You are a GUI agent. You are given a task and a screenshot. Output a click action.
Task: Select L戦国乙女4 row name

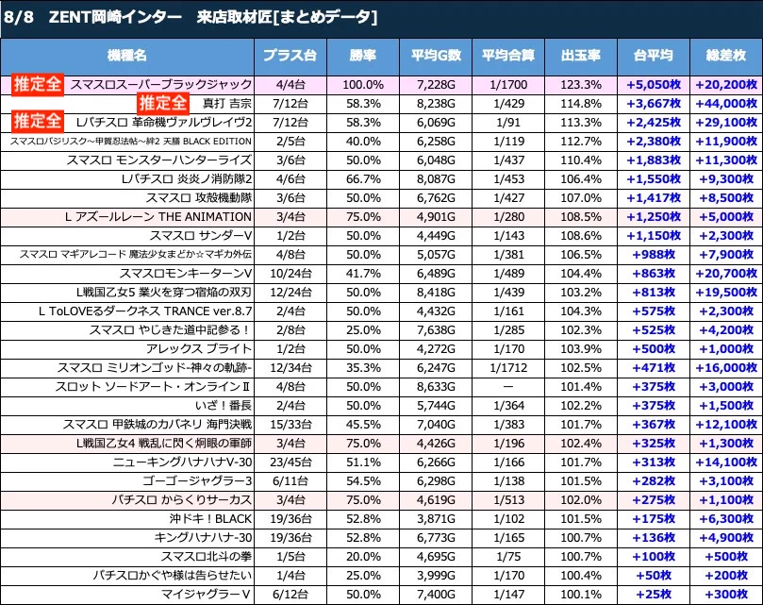164,444
